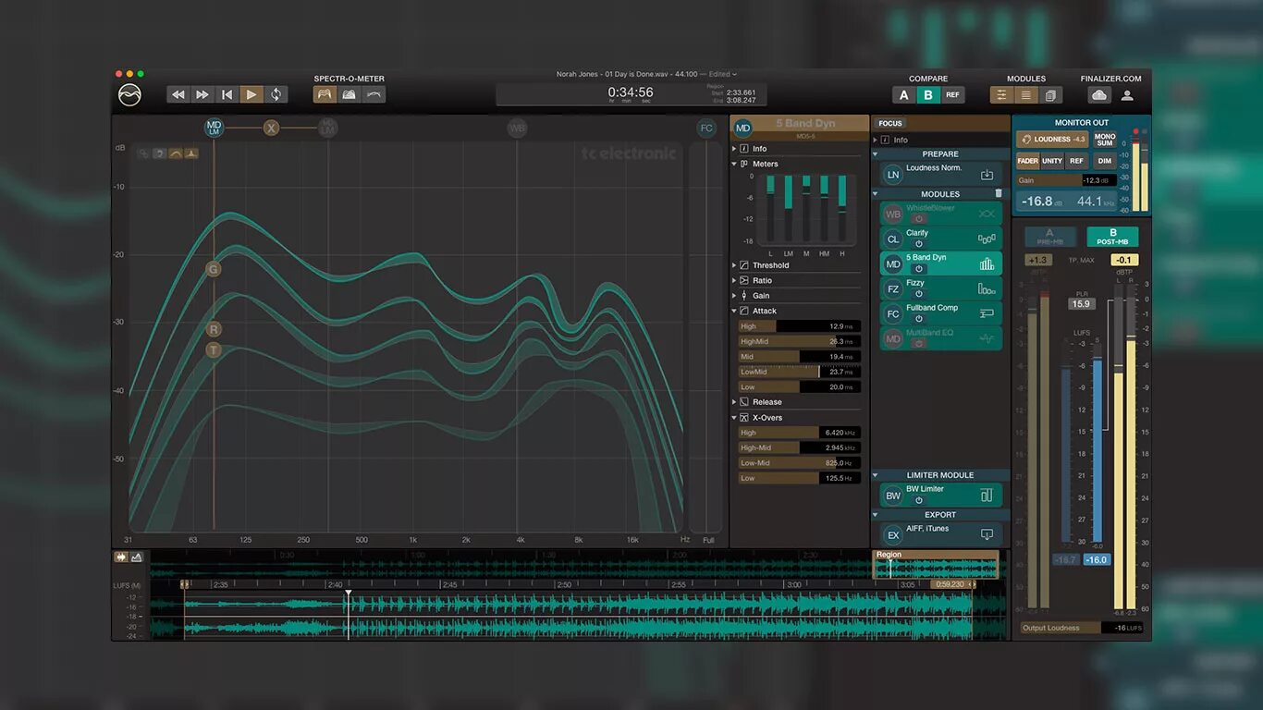Toggle Fullband Comp module power
This screenshot has height=710, width=1263.
coord(919,318)
